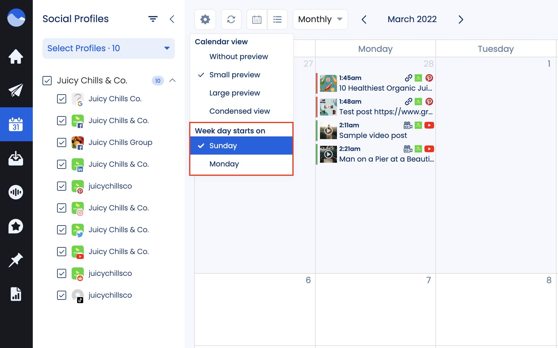The width and height of the screenshot is (558, 348).
Task: Choose Monday as week start
Action: pos(241,164)
